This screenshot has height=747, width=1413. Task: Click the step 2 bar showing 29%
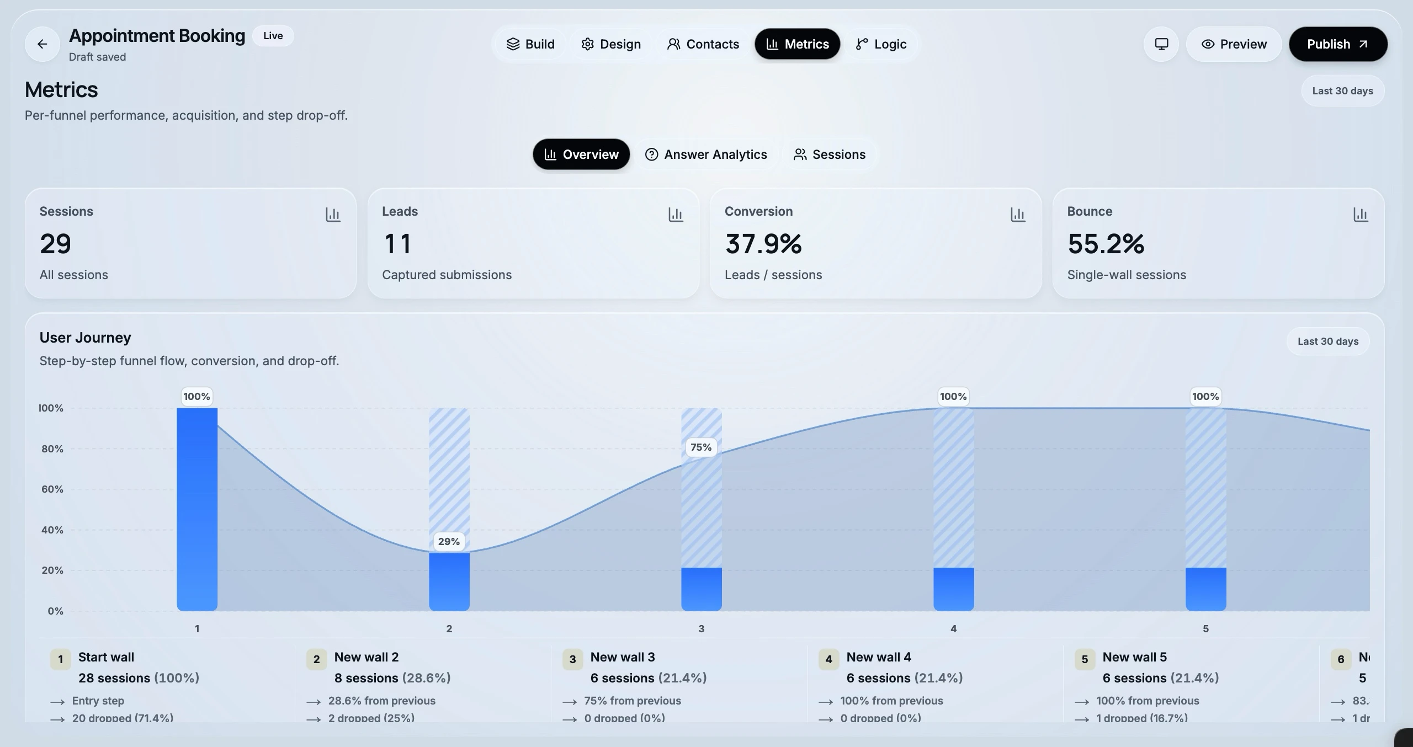pos(449,581)
